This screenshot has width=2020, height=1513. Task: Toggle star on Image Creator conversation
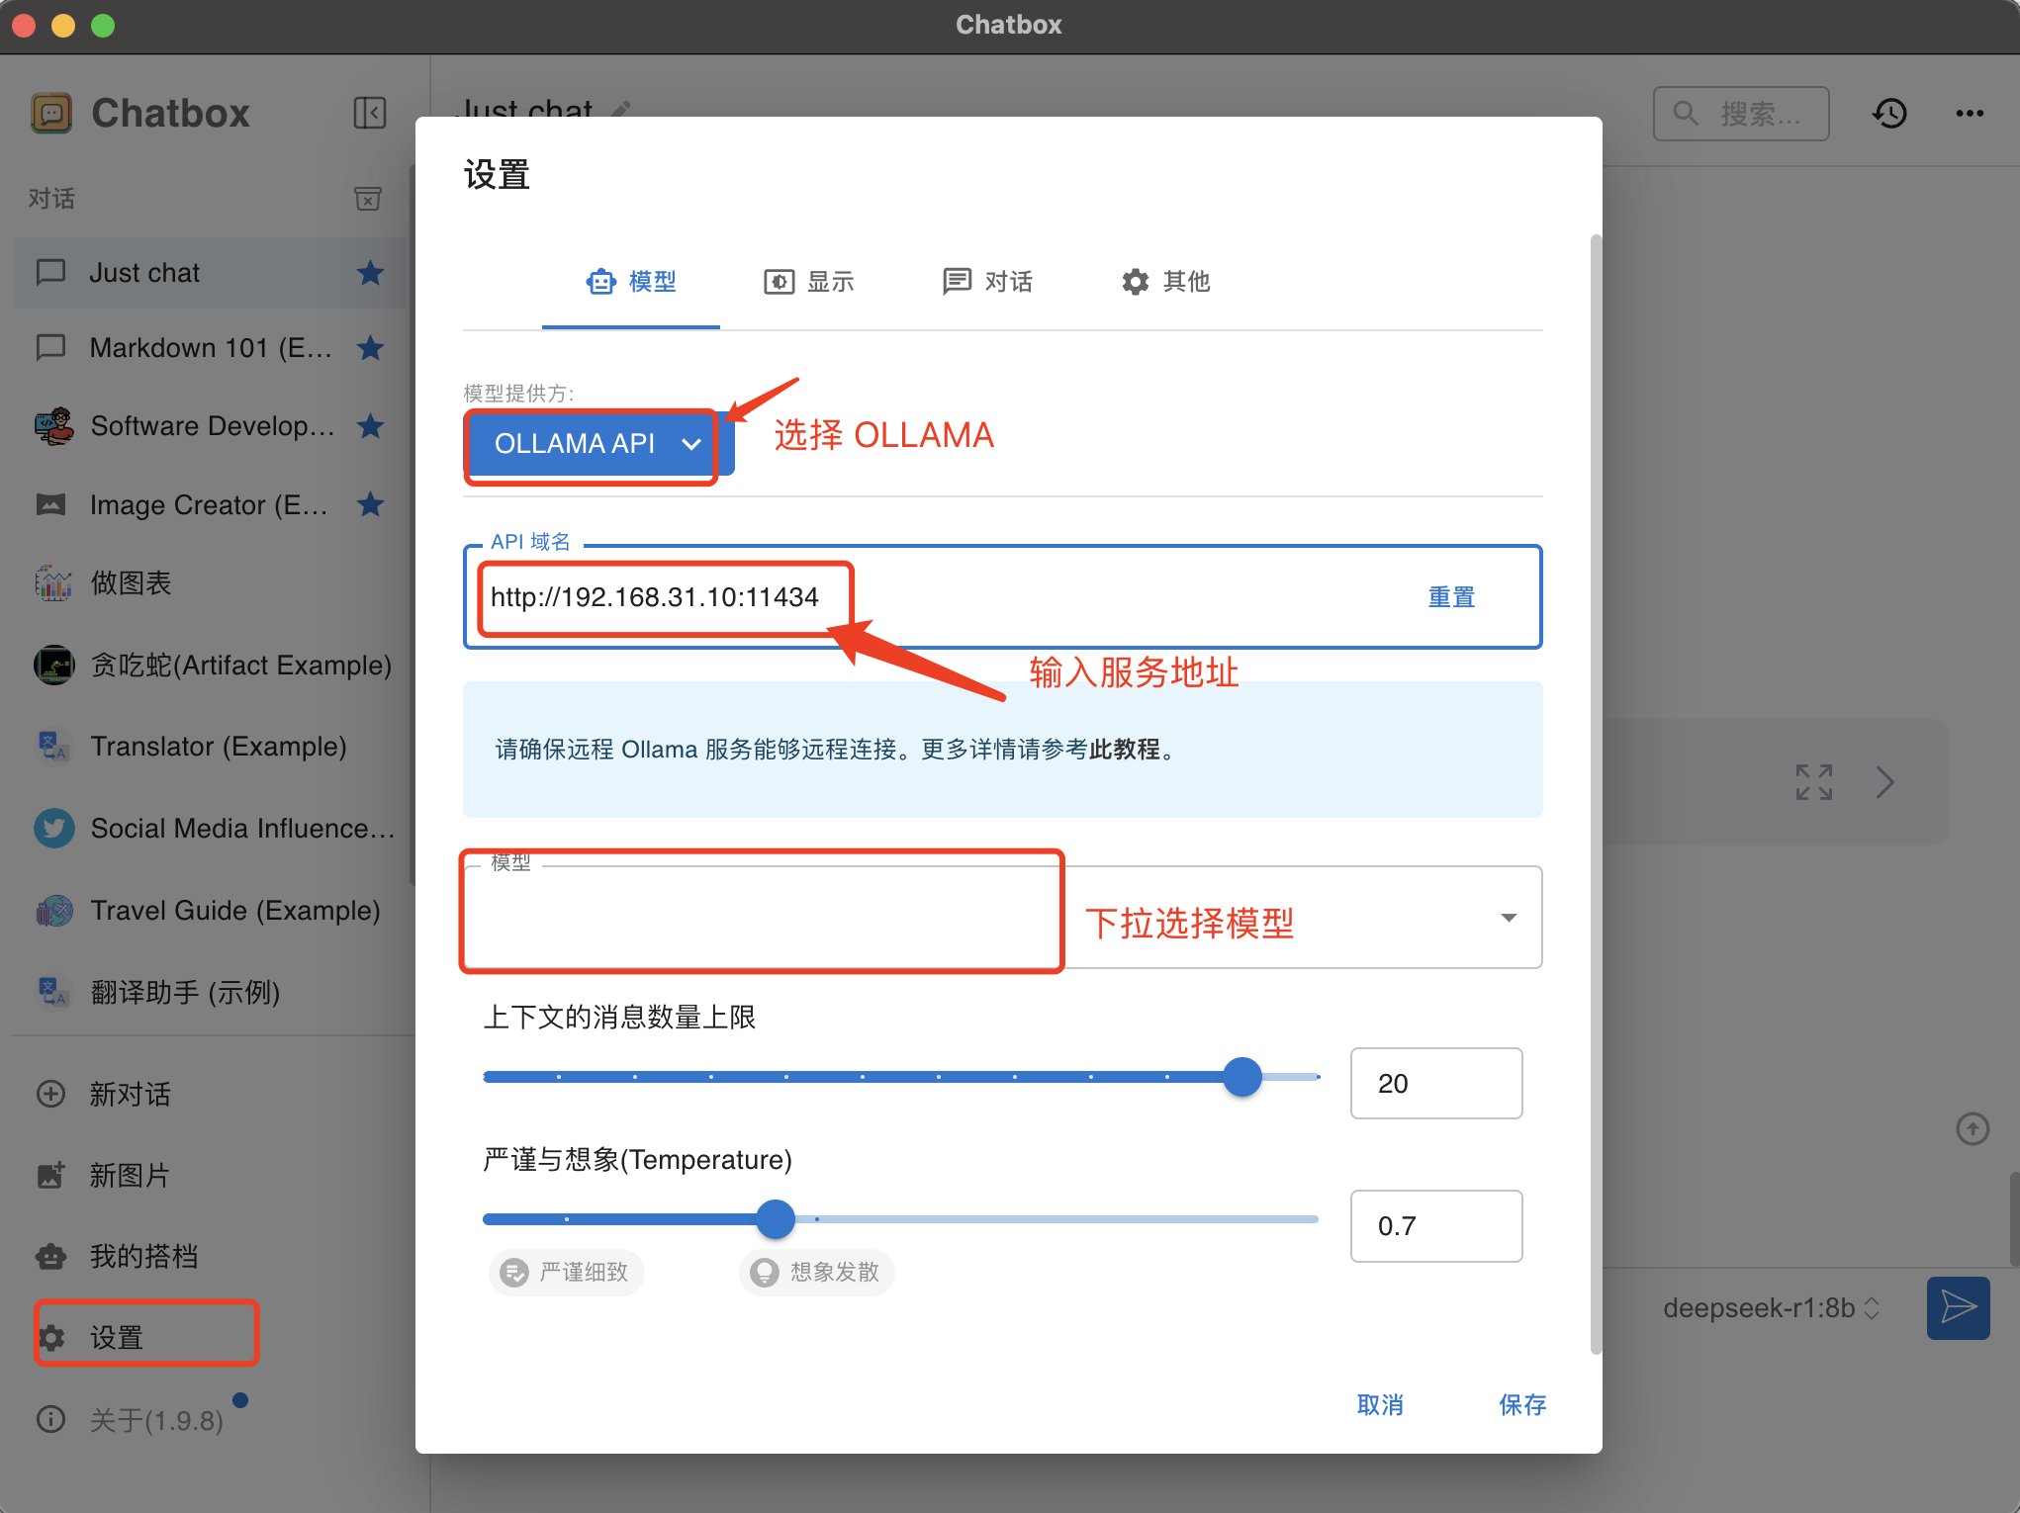point(371,504)
